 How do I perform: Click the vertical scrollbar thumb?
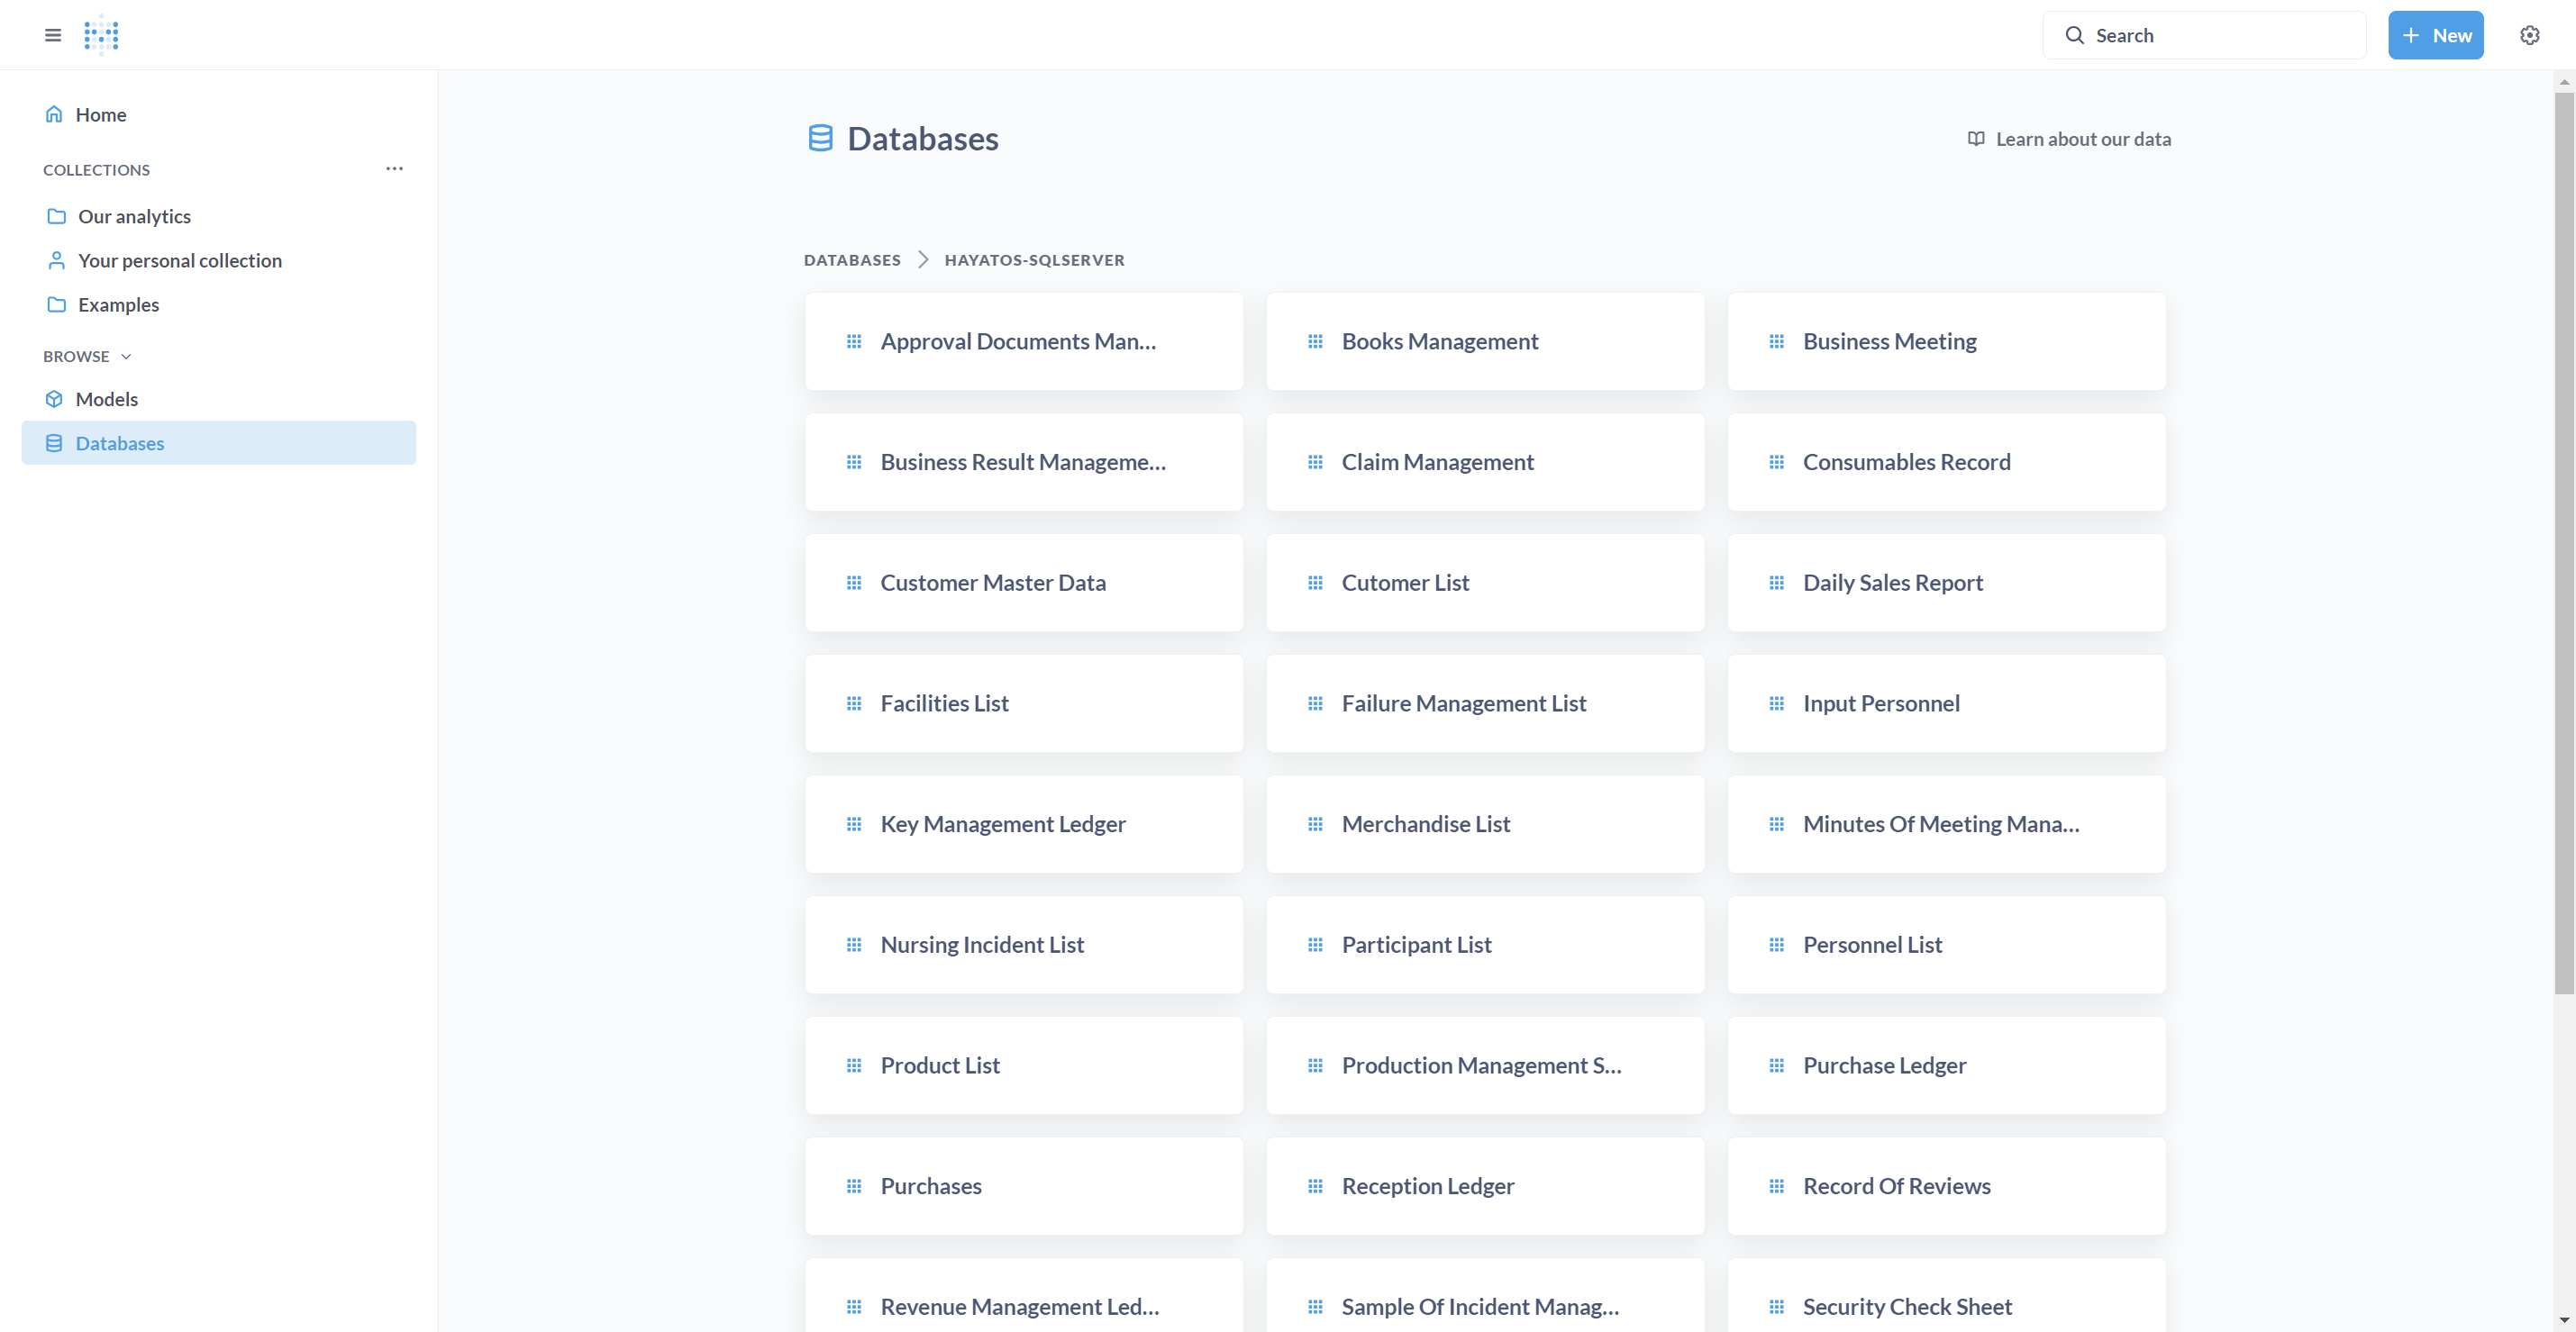click(2563, 544)
